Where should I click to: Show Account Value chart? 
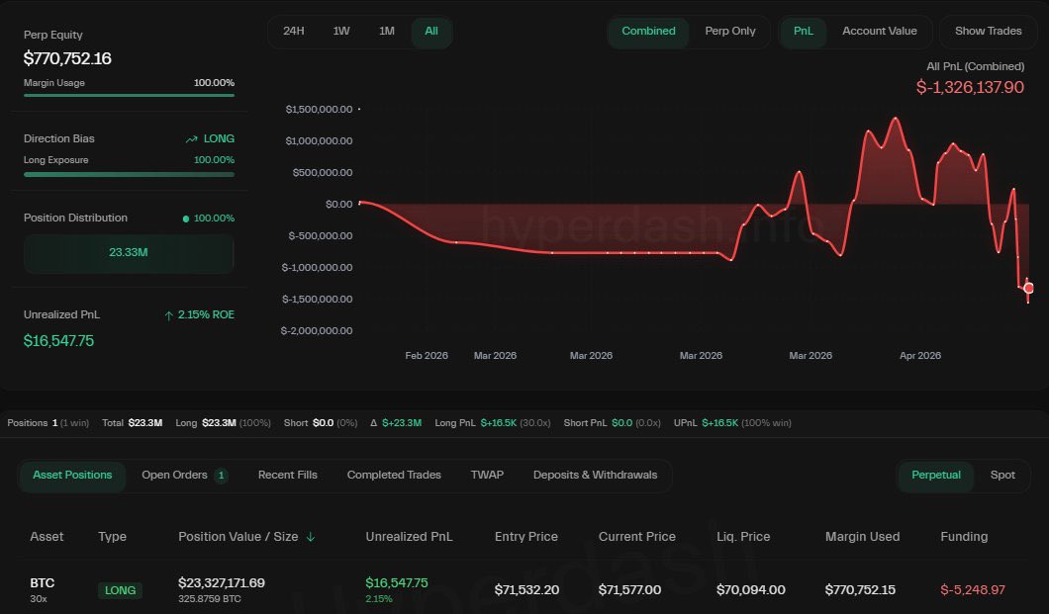[x=879, y=32]
